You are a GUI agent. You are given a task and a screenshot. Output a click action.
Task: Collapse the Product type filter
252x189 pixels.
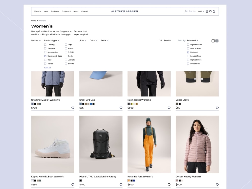52,41
